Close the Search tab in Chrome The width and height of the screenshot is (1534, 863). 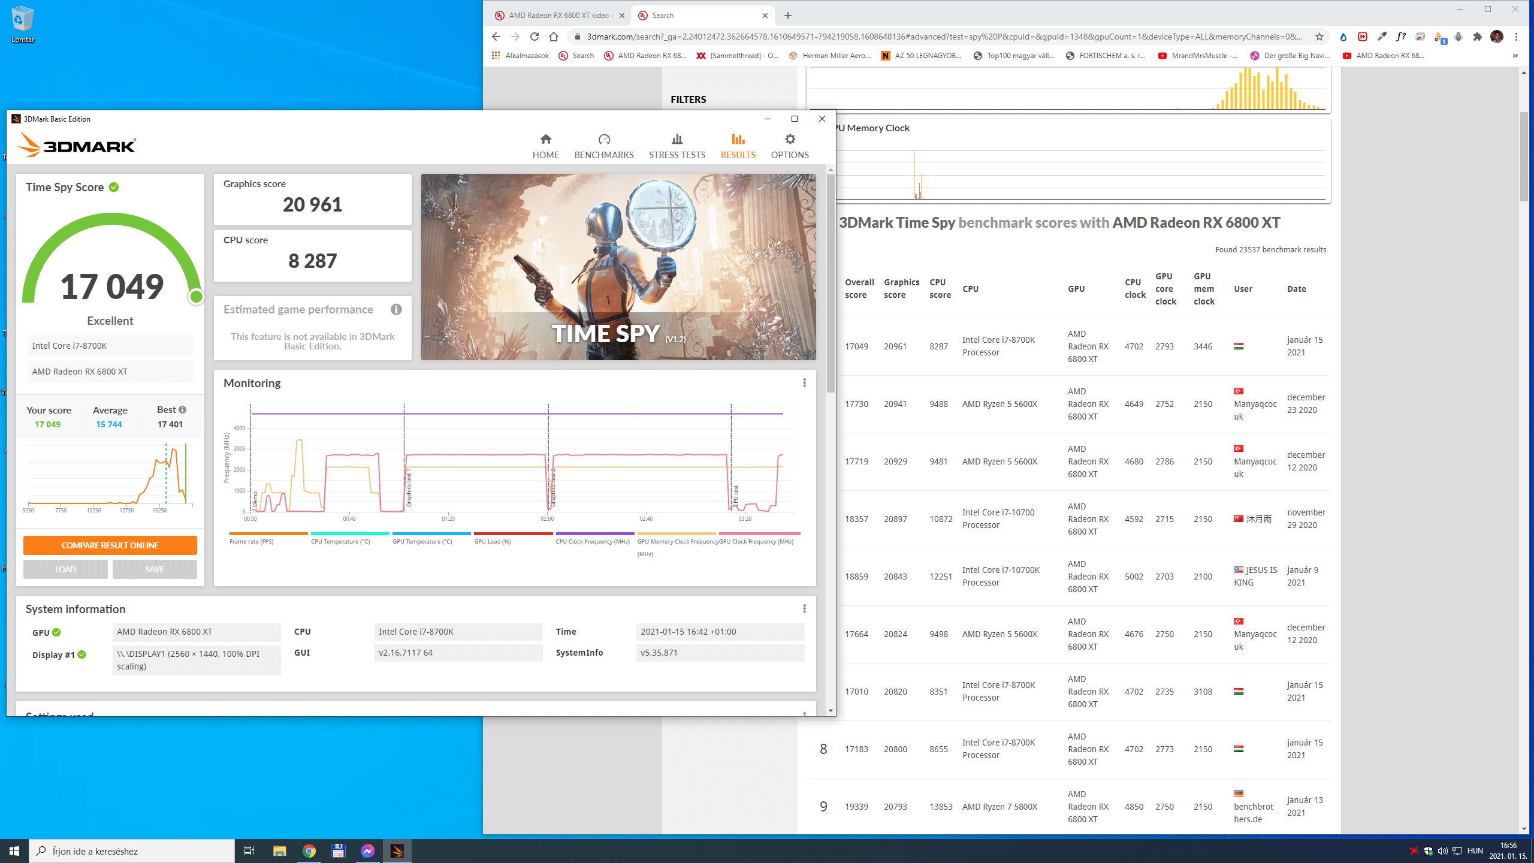[x=765, y=16]
